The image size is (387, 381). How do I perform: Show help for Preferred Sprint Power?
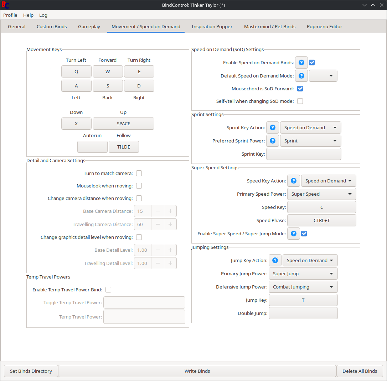tap(273, 141)
